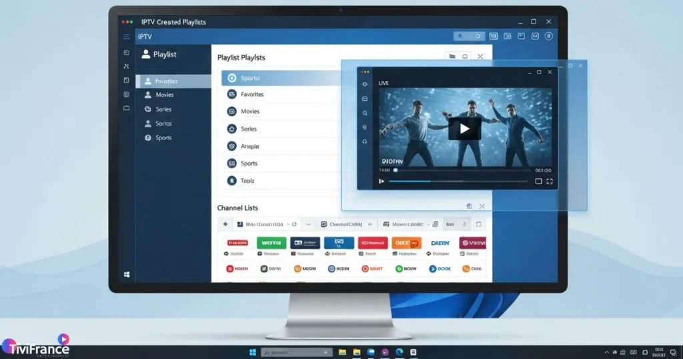This screenshot has height=359, width=683.
Task: Open the third Movies filter in Channel Lists
Action: point(411,224)
